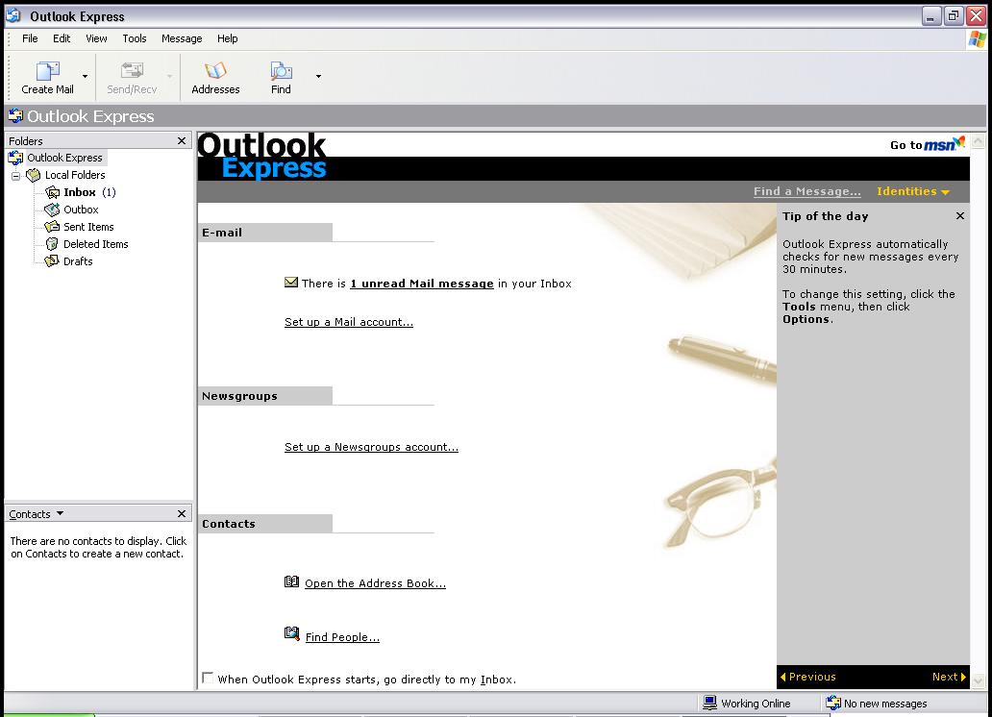
Task: Click the Newsgroups section header
Action: pyautogui.click(x=265, y=396)
